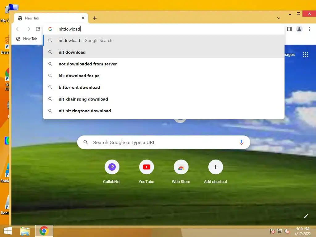The image size is (316, 237).
Task: Click the Chrome taskbar icon
Action: tap(44, 231)
